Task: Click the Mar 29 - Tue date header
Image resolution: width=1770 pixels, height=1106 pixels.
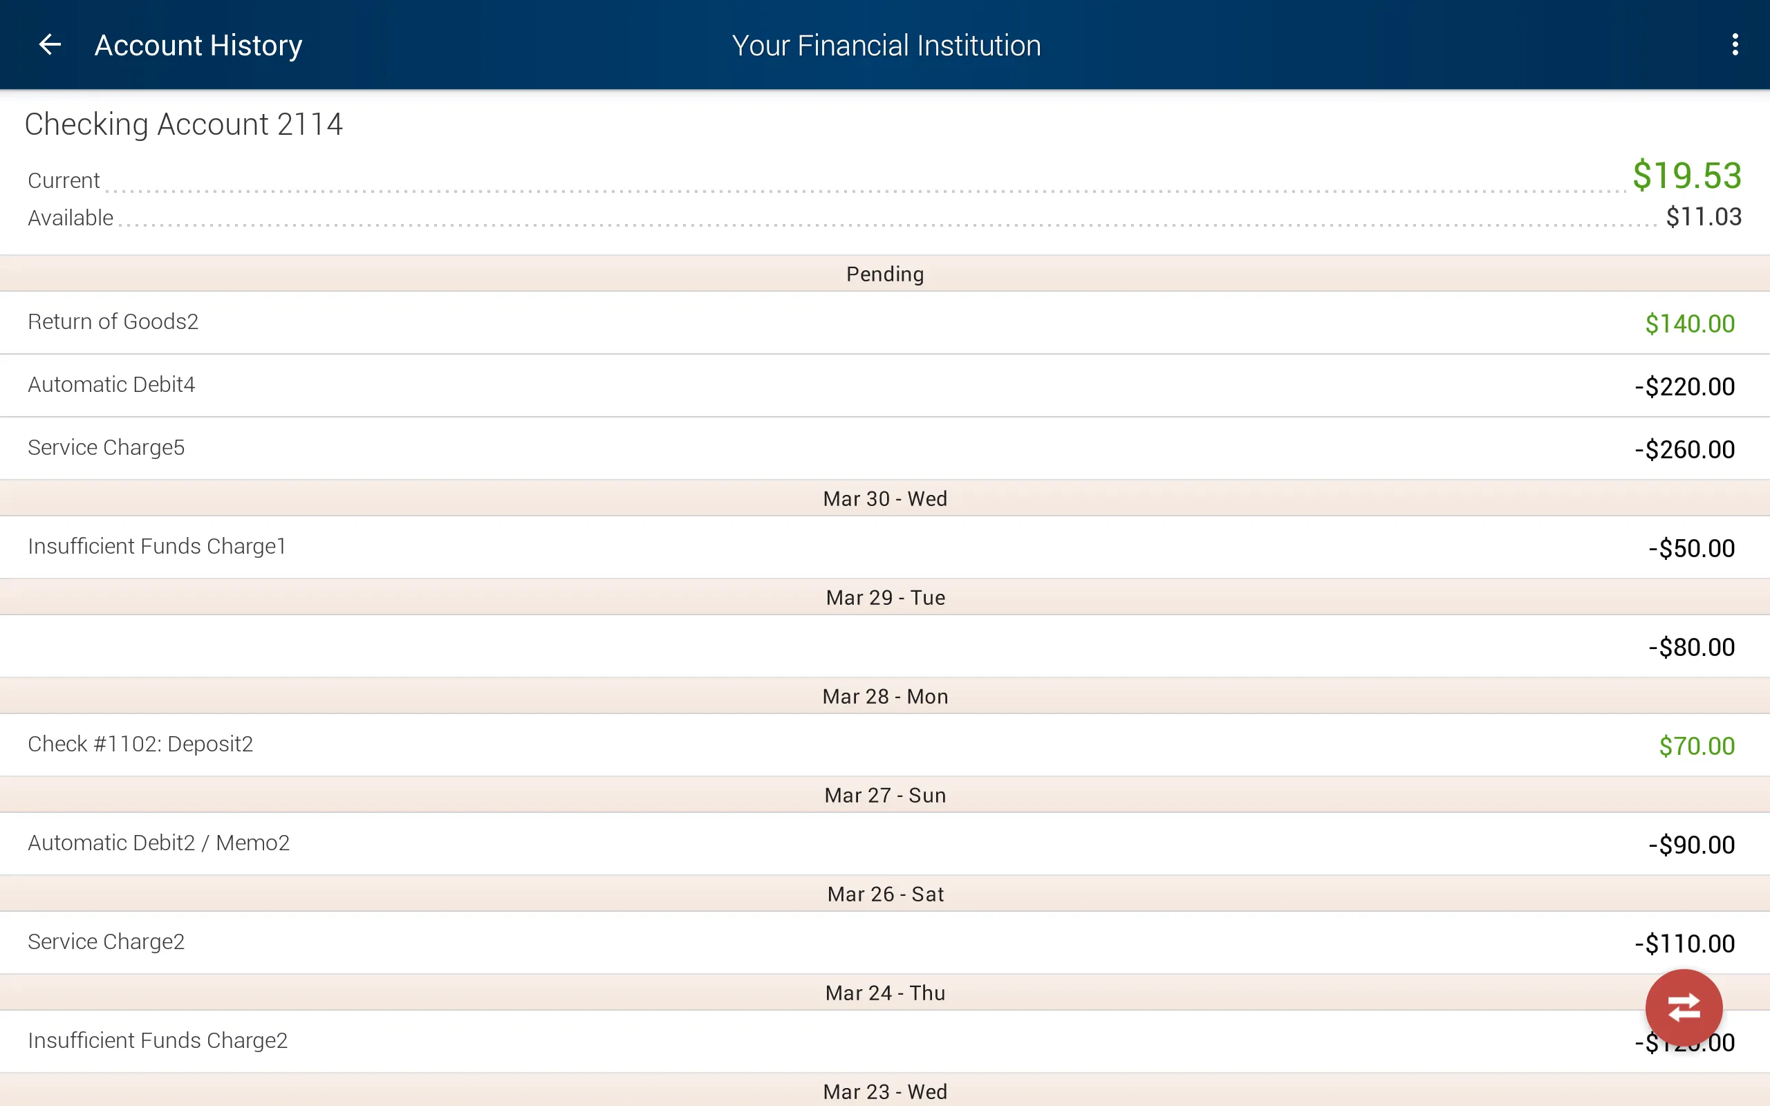Action: [x=884, y=597]
